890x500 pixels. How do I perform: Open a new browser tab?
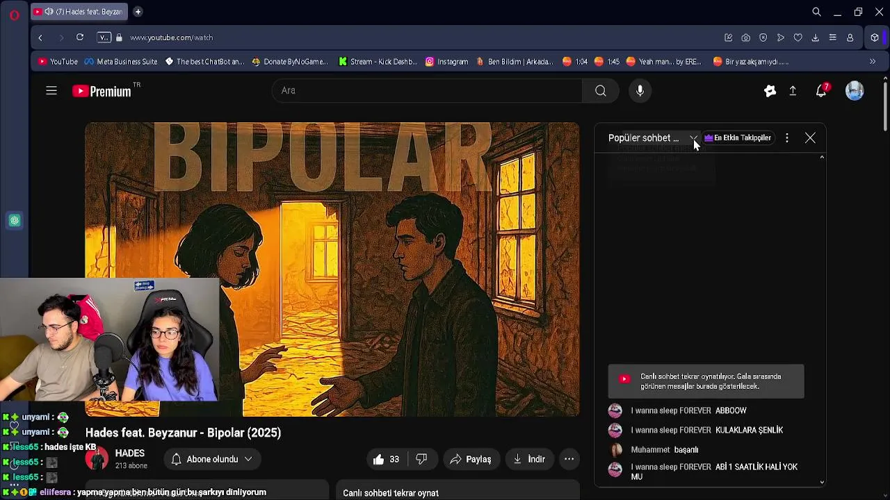(138, 12)
